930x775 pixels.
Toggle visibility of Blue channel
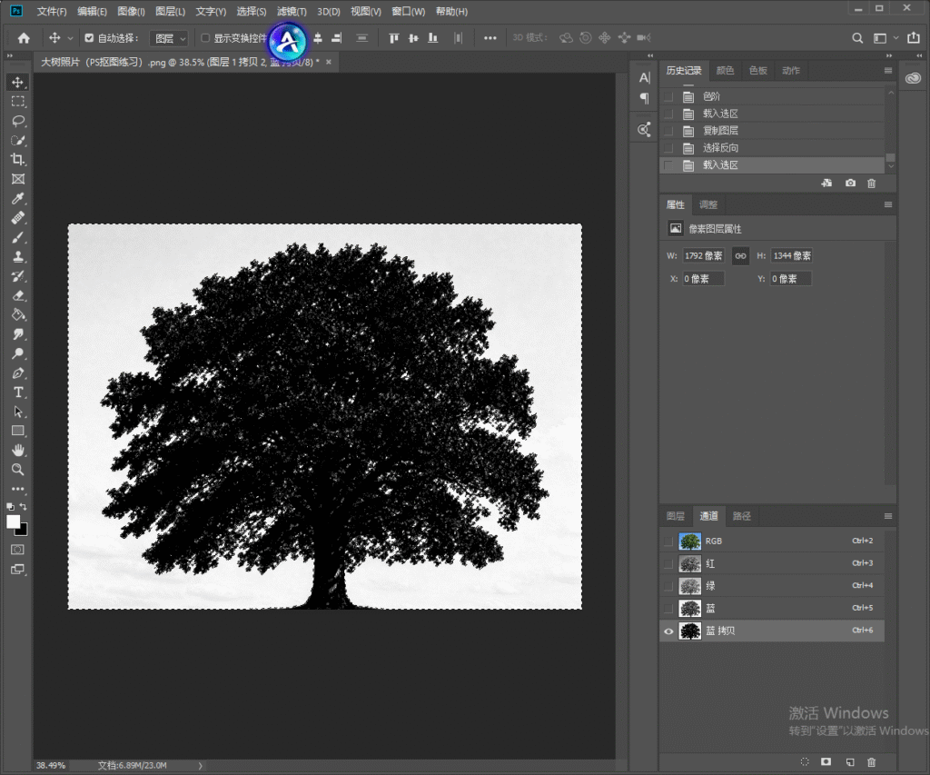point(668,609)
